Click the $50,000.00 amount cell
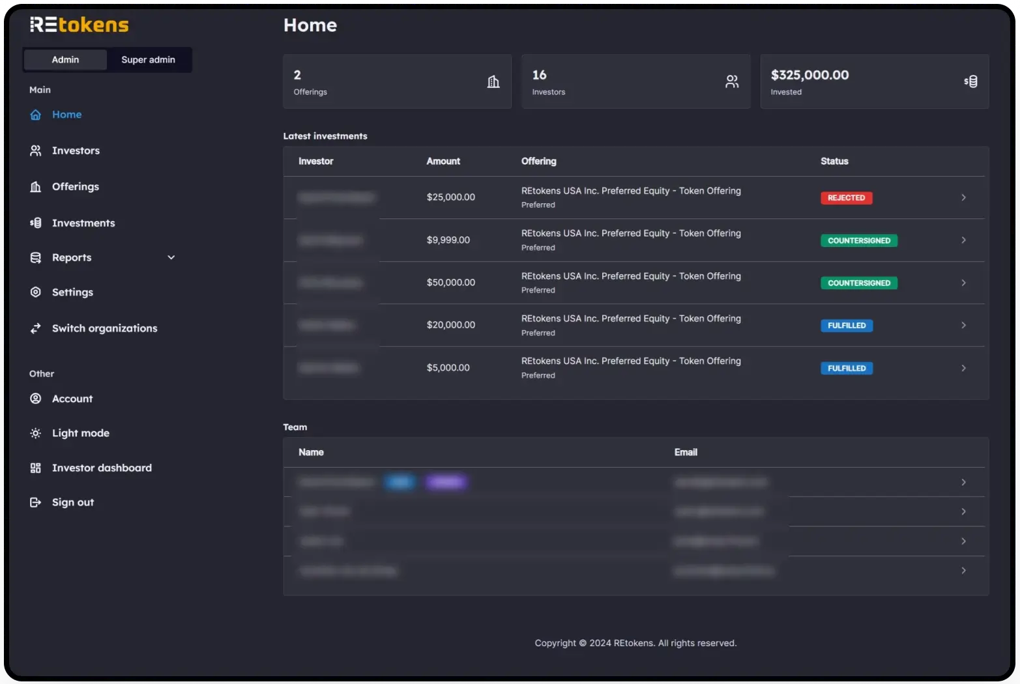Screen dimensions: 1020x684 [x=451, y=283]
